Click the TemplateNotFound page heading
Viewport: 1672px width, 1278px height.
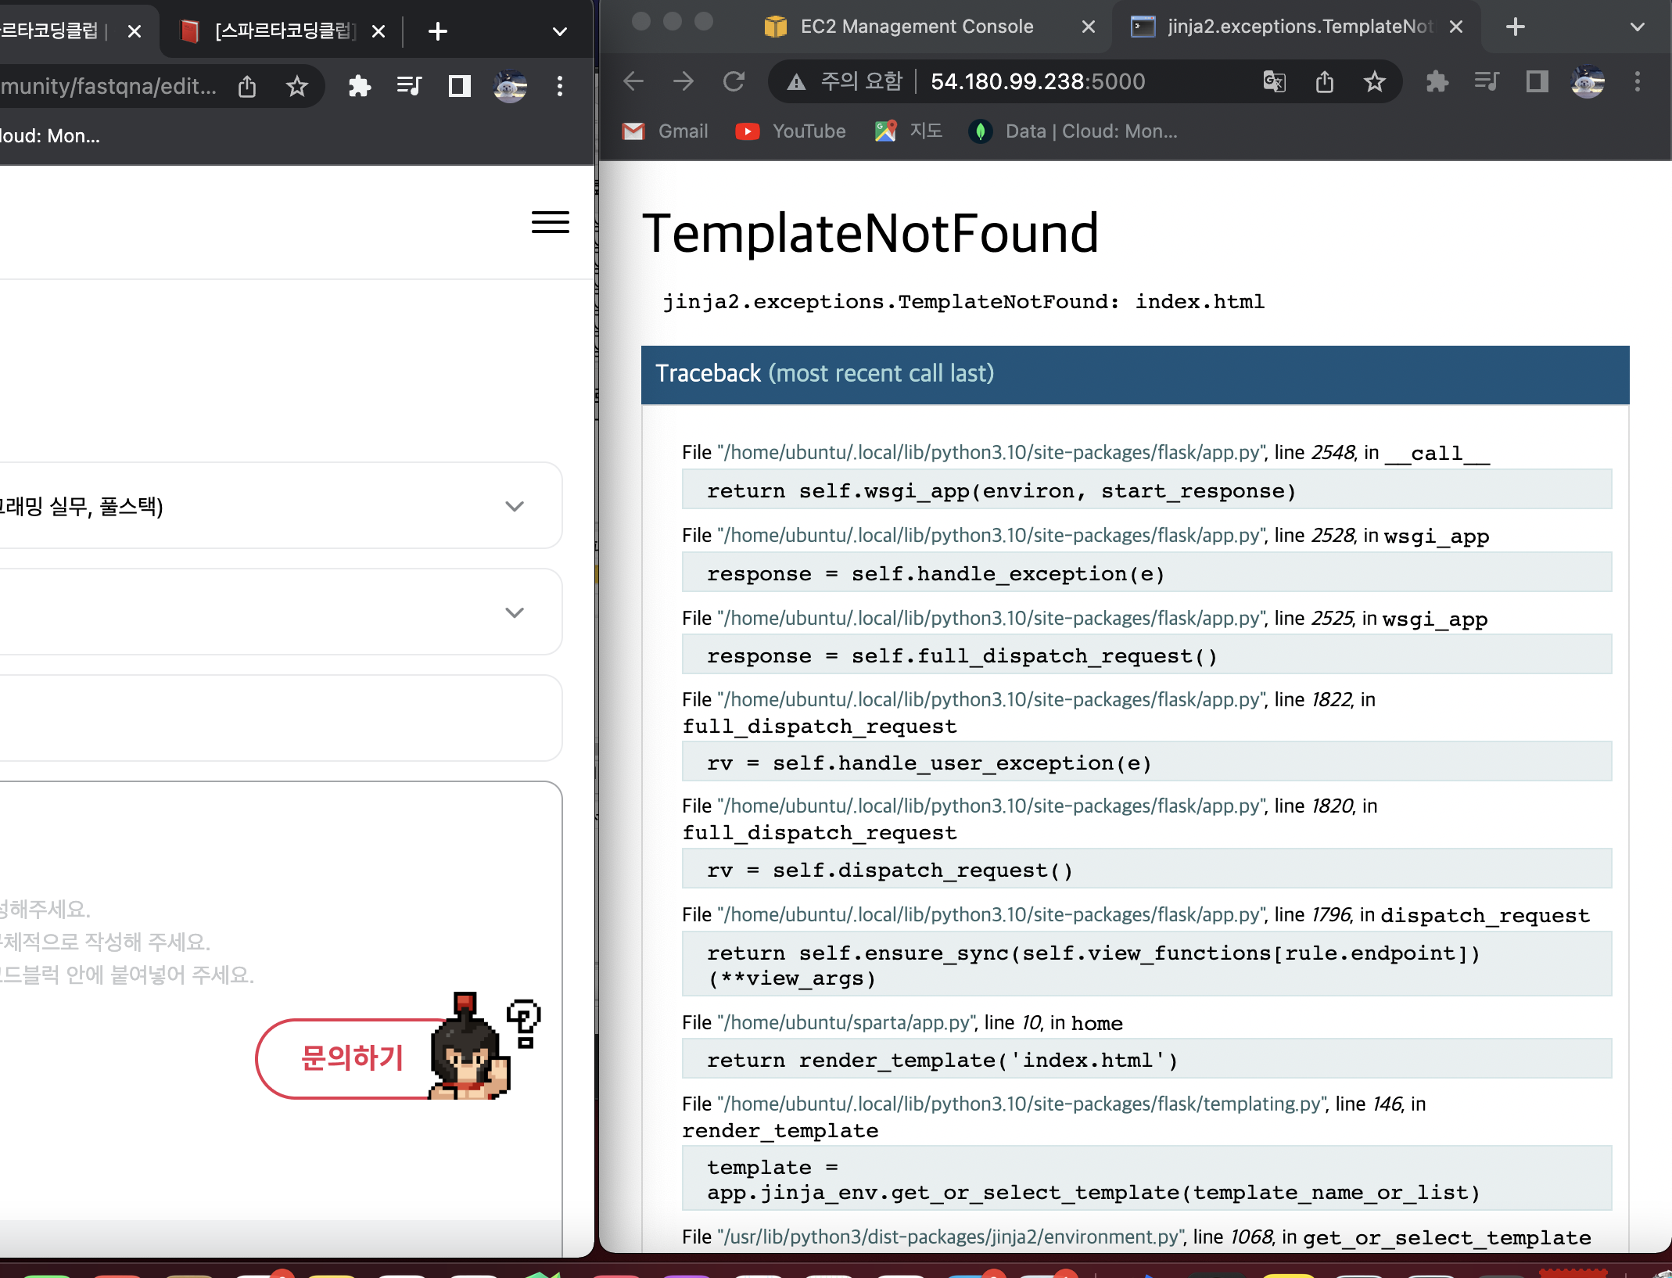(x=871, y=233)
